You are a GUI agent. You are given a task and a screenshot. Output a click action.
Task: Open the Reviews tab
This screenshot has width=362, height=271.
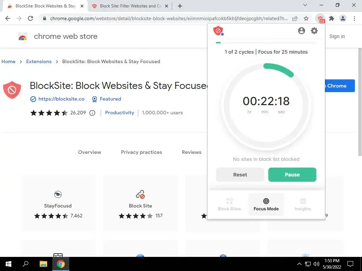click(191, 152)
